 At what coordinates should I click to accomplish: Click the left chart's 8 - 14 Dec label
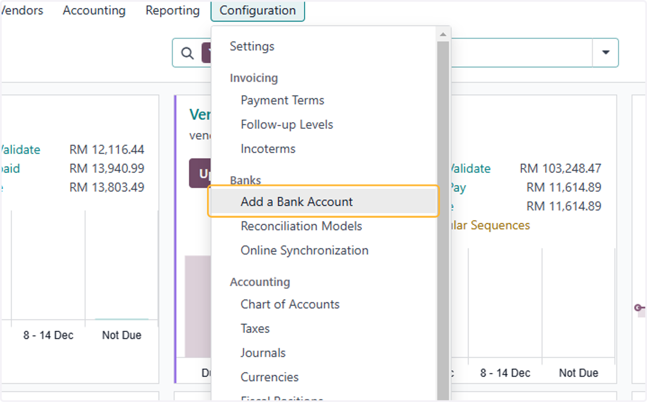click(48, 335)
